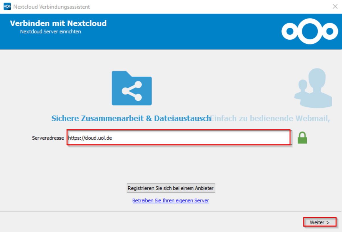Click the green padlock security icon
The width and height of the screenshot is (342, 232).
pyautogui.click(x=302, y=138)
